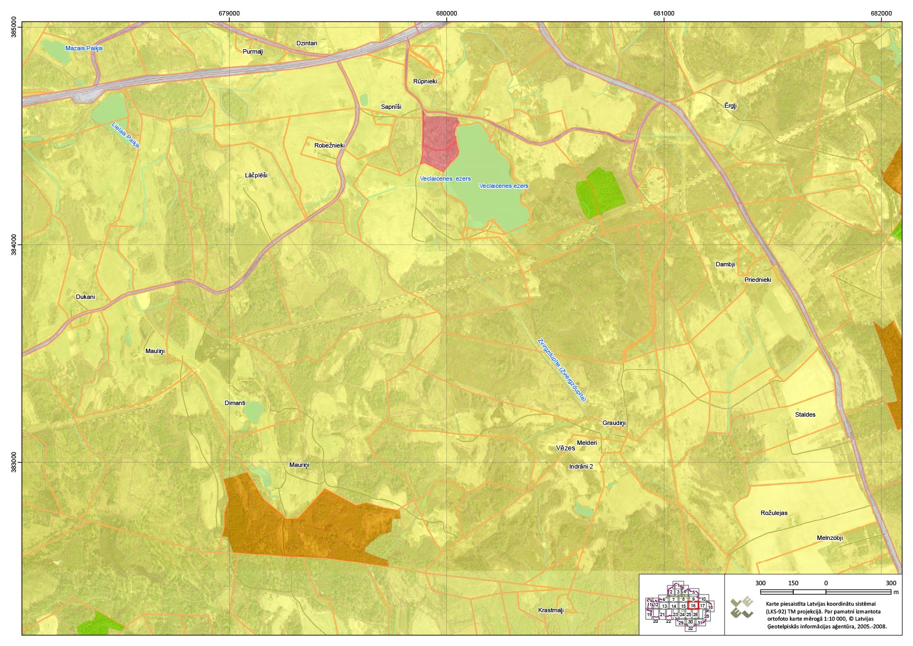Click the scale bar in the legend
The height and width of the screenshot is (646, 913).
pos(826,592)
